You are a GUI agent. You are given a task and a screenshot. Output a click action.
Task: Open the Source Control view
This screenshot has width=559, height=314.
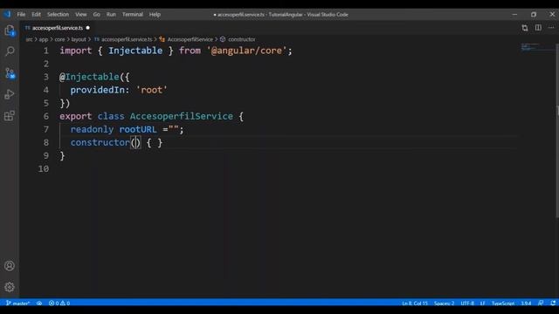coord(10,73)
